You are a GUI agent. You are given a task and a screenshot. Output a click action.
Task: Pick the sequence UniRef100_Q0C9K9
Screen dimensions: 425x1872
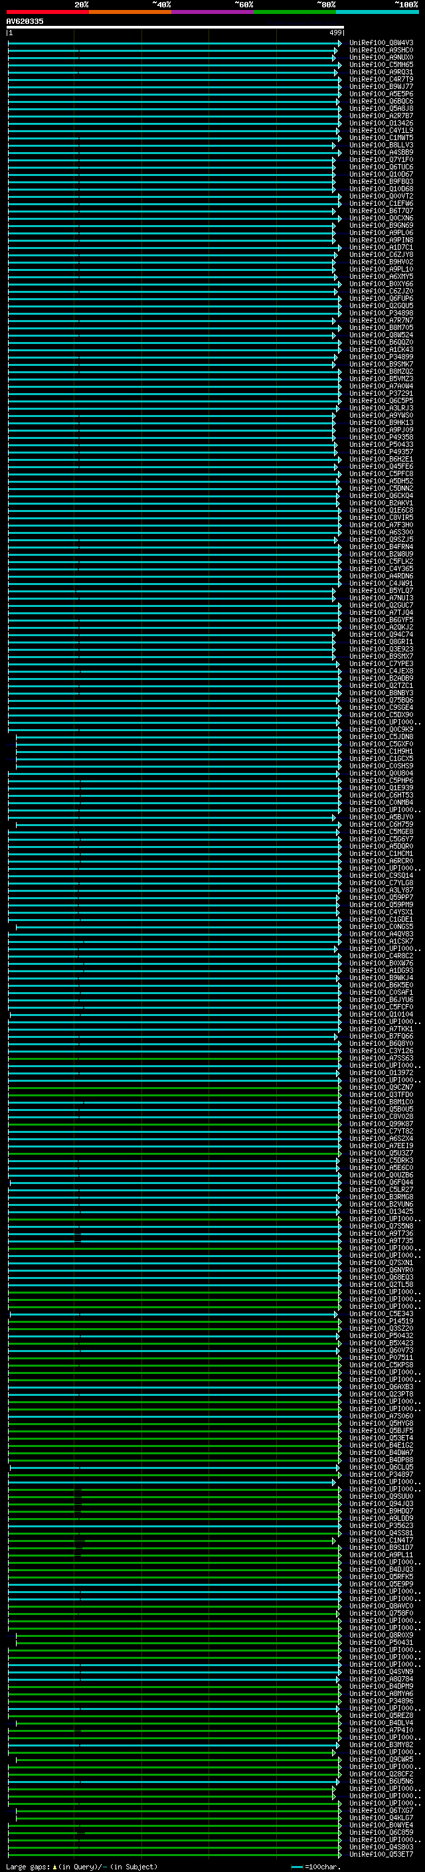pos(381,729)
